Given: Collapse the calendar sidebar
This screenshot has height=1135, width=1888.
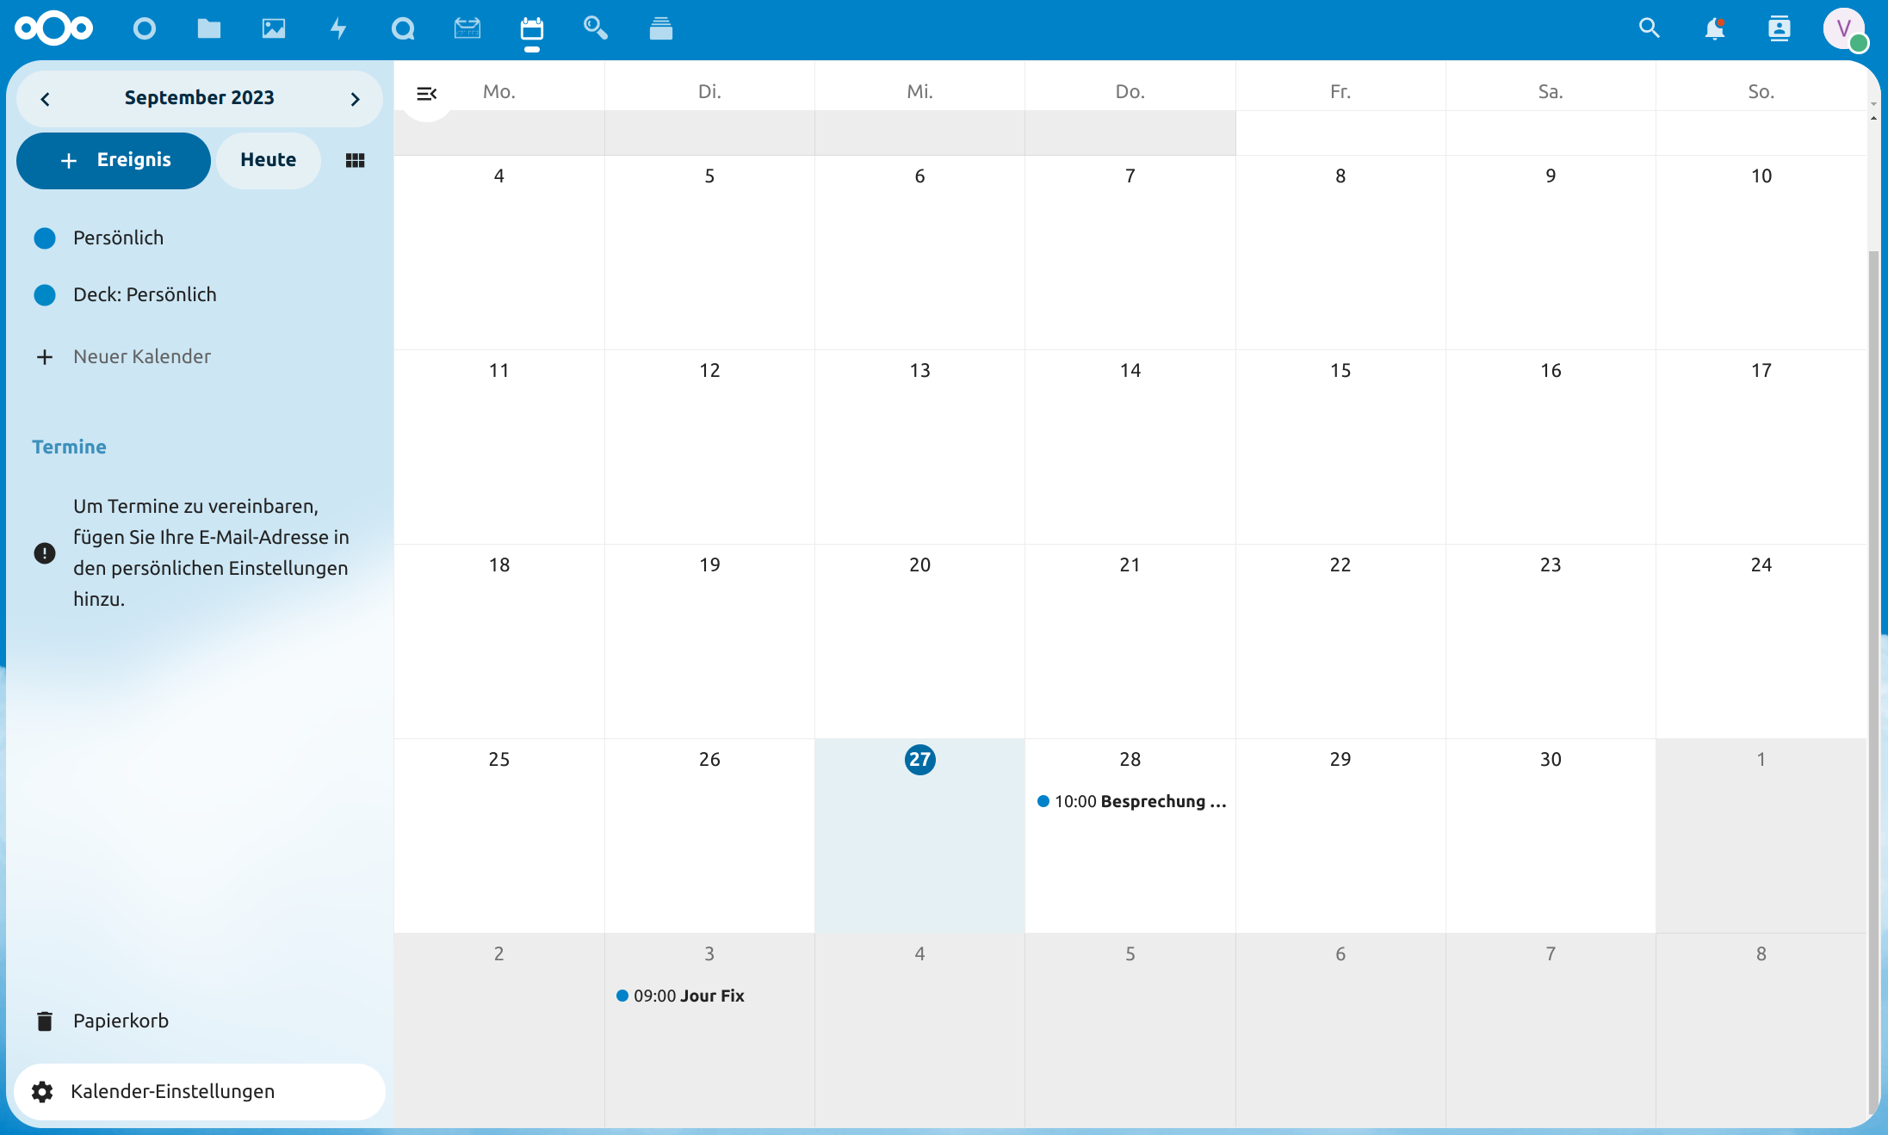Looking at the screenshot, I should point(426,93).
